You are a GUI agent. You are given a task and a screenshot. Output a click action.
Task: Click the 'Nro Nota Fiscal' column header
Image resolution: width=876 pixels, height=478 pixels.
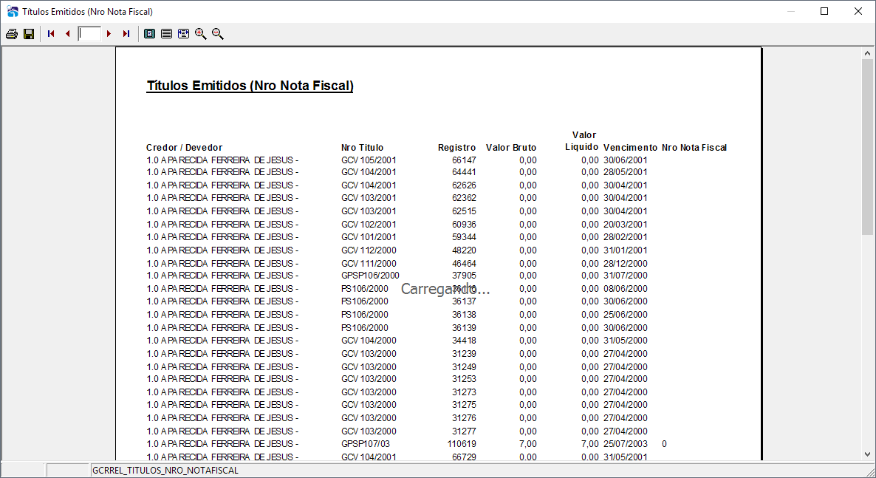pos(694,148)
